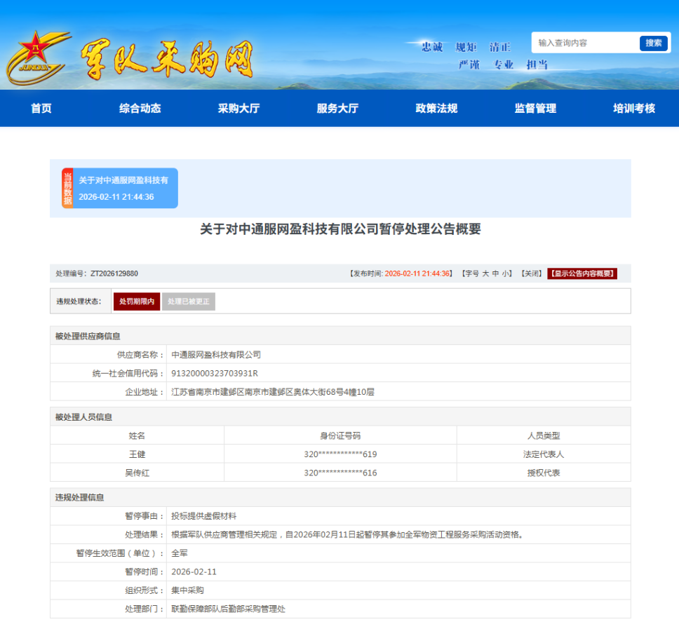Click the 军队采购网 site title banner

167,60
